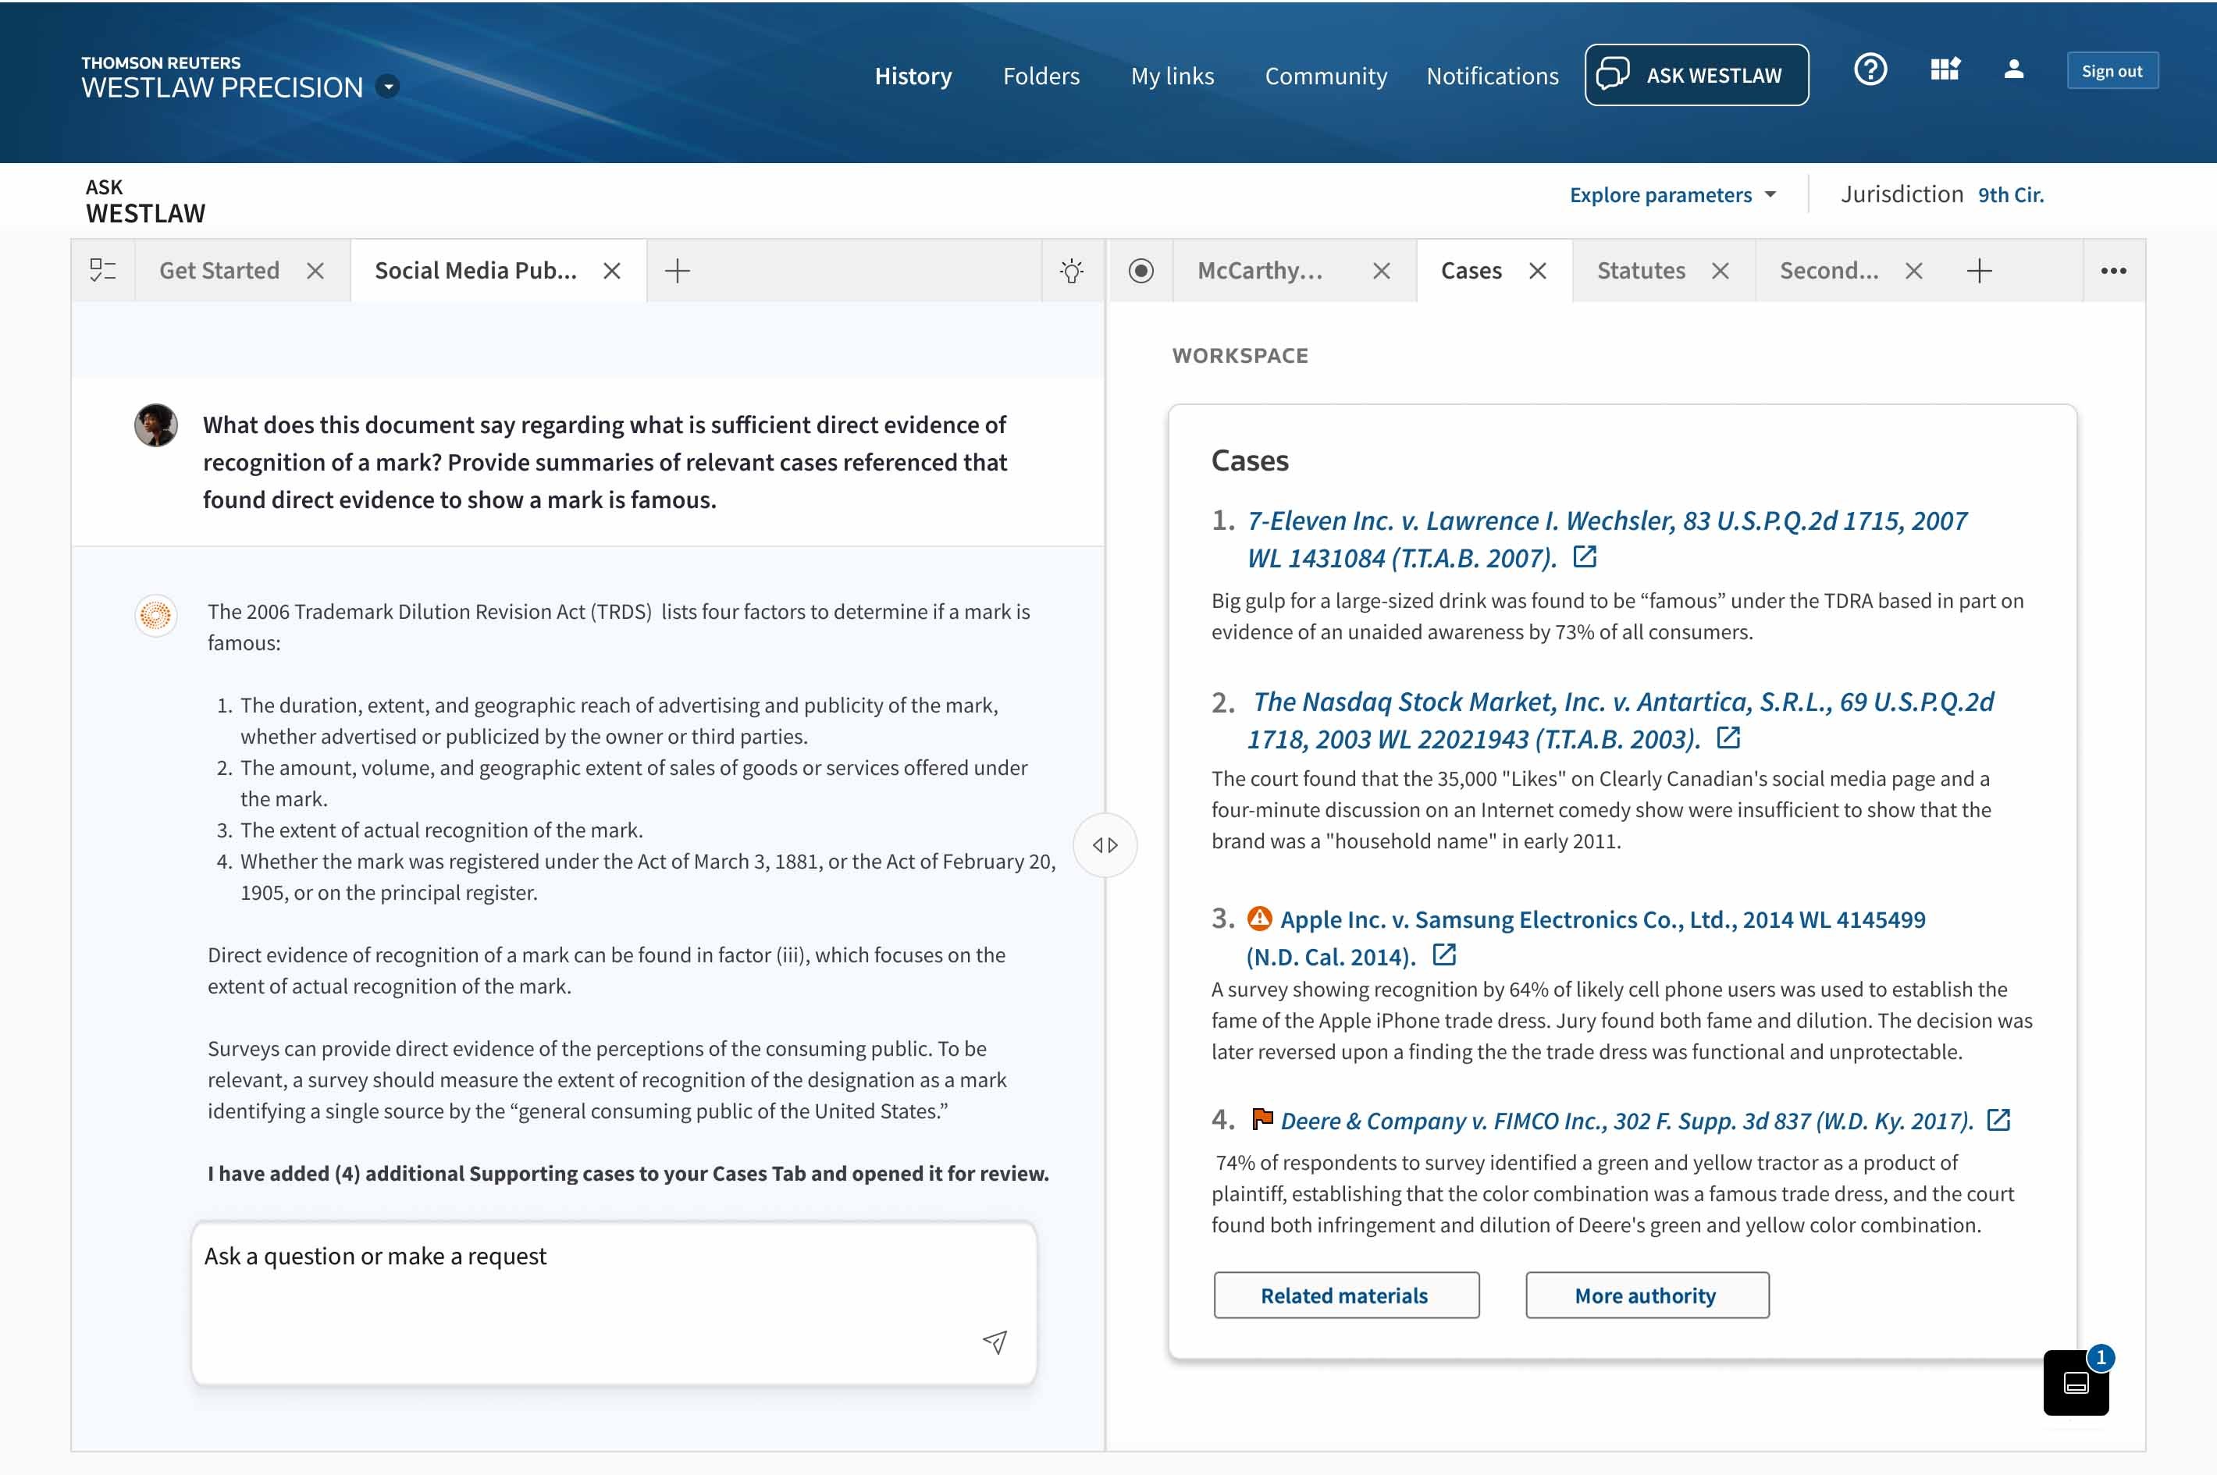
Task: Toggle the record circle button in workspace
Action: click(x=1141, y=271)
